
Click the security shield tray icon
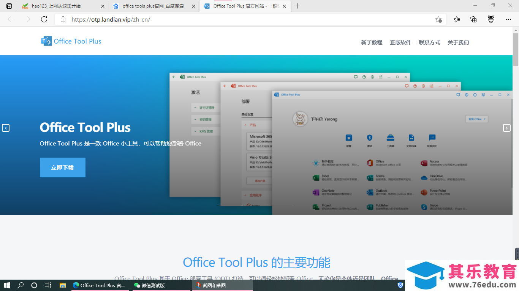point(400,285)
